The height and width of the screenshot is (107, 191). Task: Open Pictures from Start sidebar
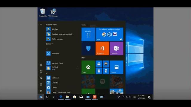(41, 78)
